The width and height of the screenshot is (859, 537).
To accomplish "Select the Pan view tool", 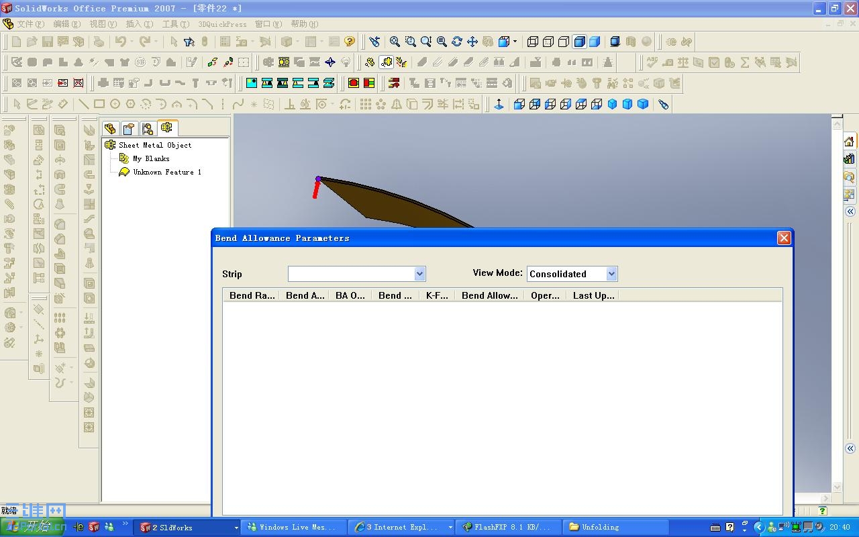I will click(x=472, y=42).
